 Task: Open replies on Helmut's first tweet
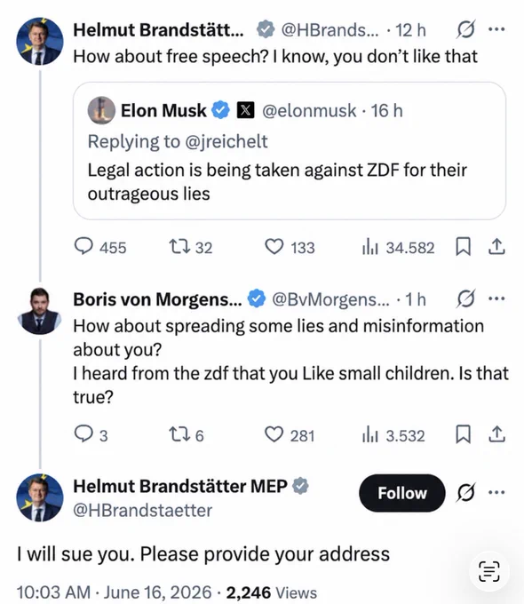[100, 247]
